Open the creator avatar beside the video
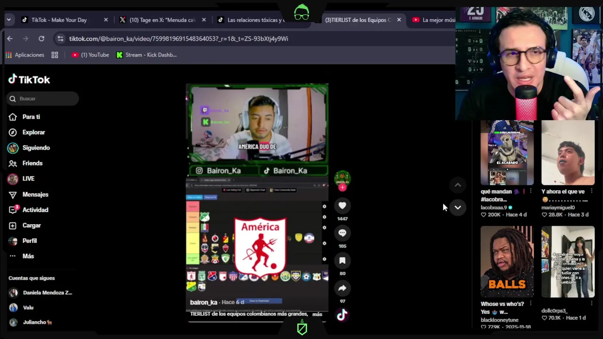 coord(342,178)
